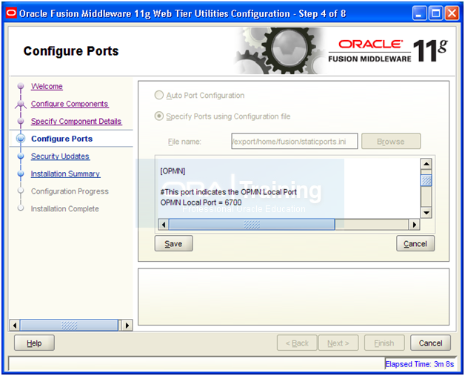Image resolution: width=465 pixels, height=376 pixels.
Task: Click the Finish button
Action: click(x=384, y=343)
